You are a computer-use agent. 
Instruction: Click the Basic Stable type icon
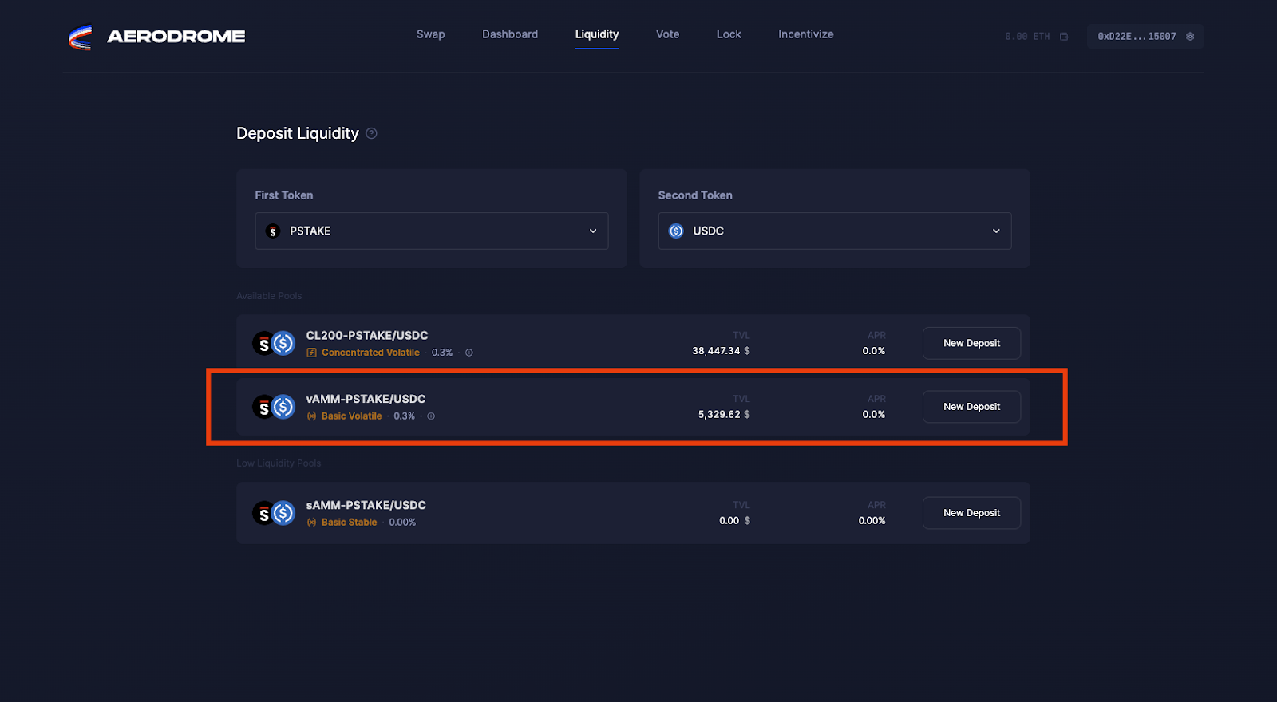point(312,523)
